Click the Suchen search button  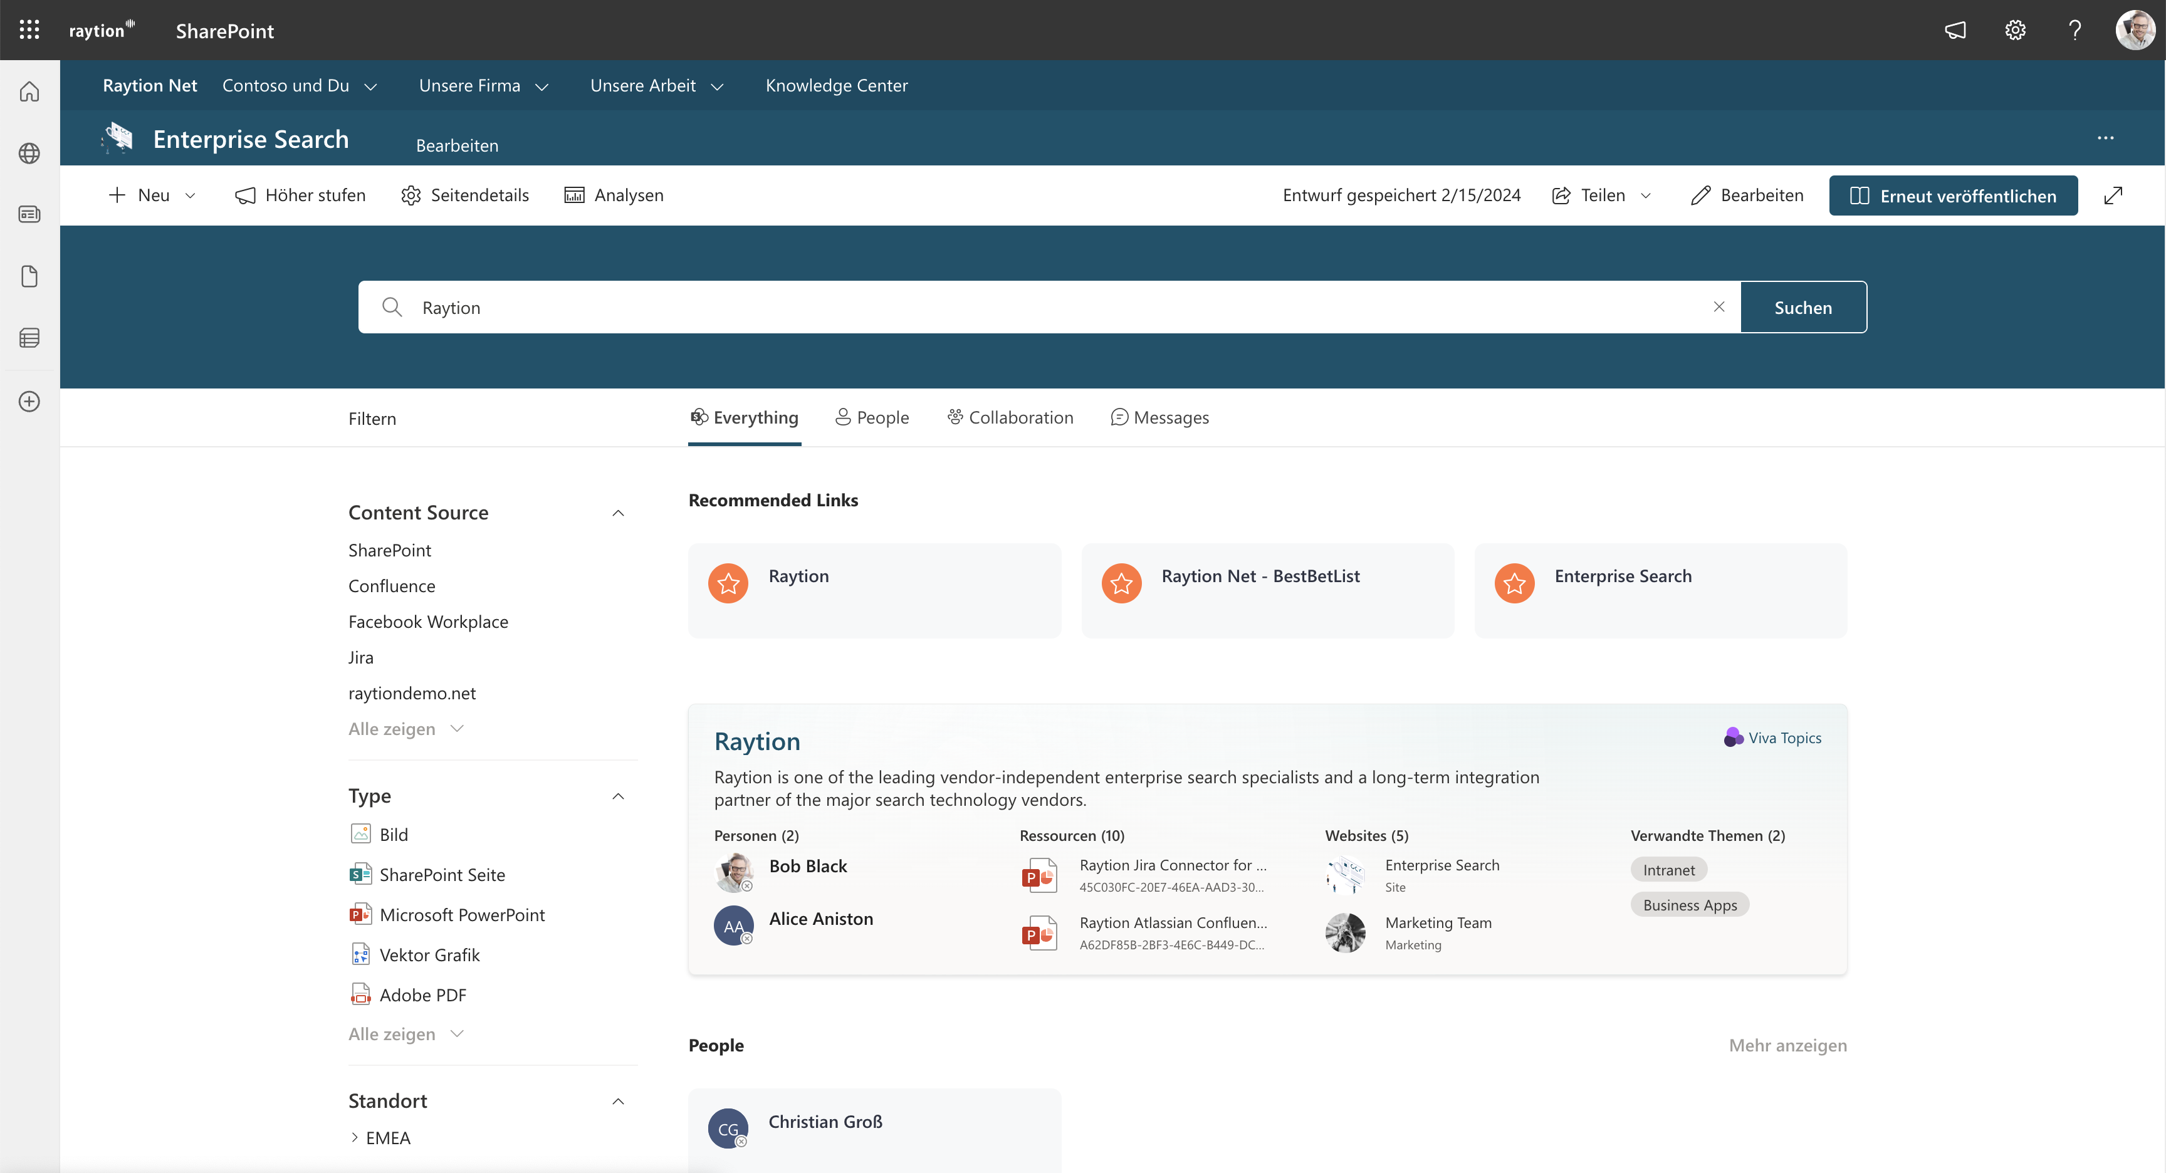tap(1802, 307)
